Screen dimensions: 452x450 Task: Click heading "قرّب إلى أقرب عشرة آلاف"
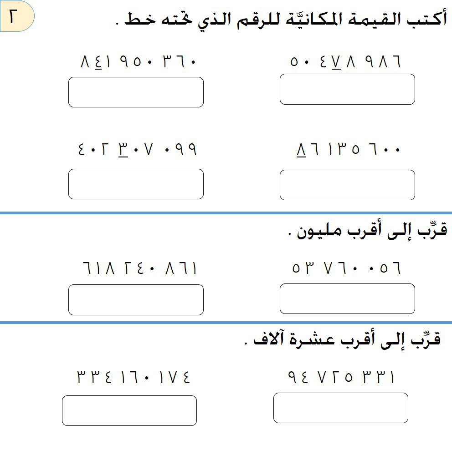(x=343, y=339)
